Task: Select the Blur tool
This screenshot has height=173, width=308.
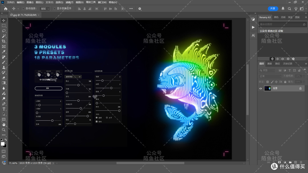Action: pyautogui.click(x=3, y=88)
